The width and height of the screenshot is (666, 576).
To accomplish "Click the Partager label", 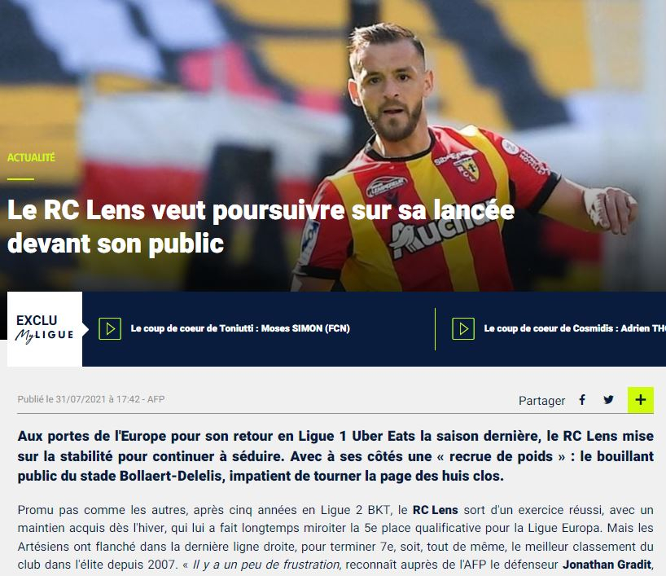I will (541, 401).
